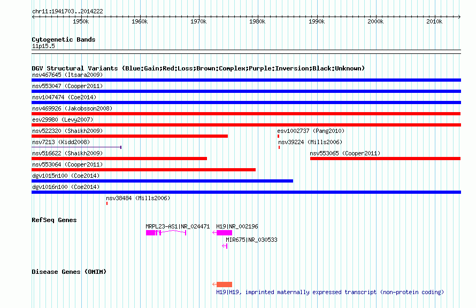Click the dgv1016n100 (Coe2014) gain bar
This screenshot has width=476, height=308.
point(246,192)
